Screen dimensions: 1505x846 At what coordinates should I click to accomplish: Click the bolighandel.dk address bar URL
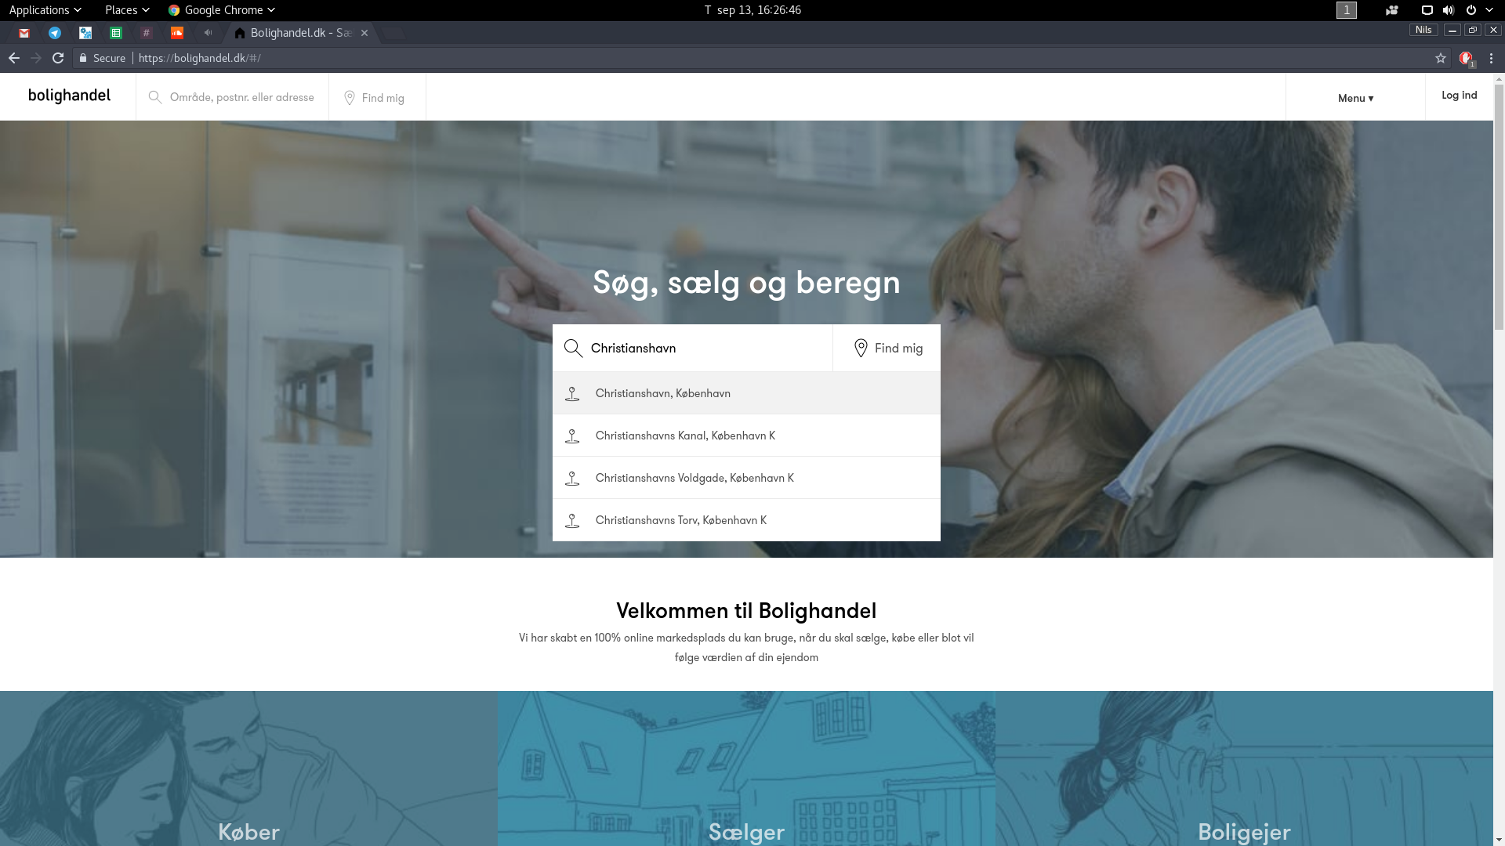pos(200,58)
